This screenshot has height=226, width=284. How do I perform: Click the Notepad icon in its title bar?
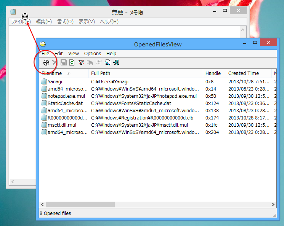pyautogui.click(x=13, y=12)
